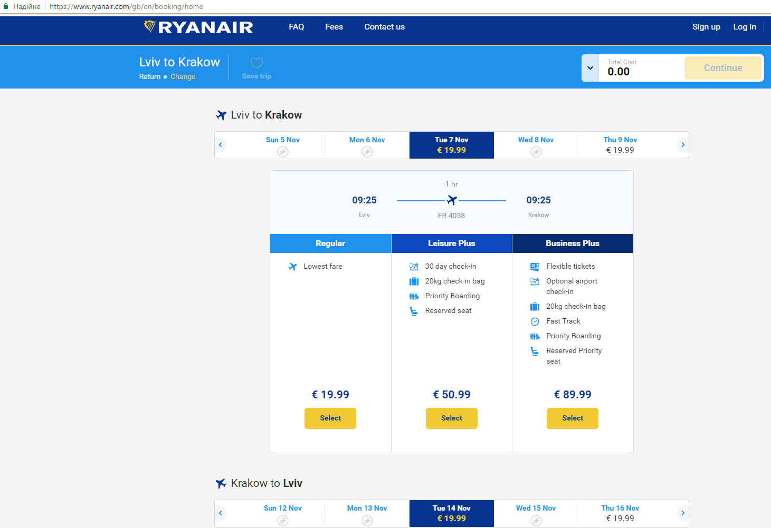The height and width of the screenshot is (528, 771).
Task: Click the flight number FR 4038
Action: [452, 216]
